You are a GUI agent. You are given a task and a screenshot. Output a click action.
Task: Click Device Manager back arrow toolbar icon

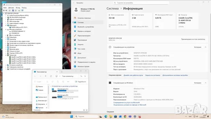[4, 10]
